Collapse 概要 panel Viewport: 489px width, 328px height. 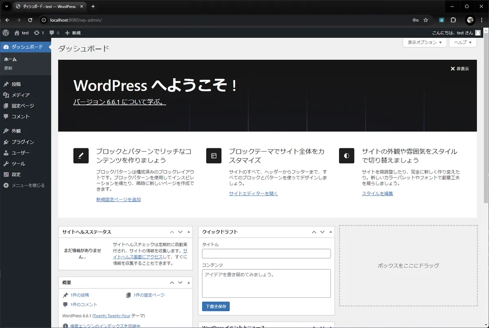pyautogui.click(x=188, y=282)
